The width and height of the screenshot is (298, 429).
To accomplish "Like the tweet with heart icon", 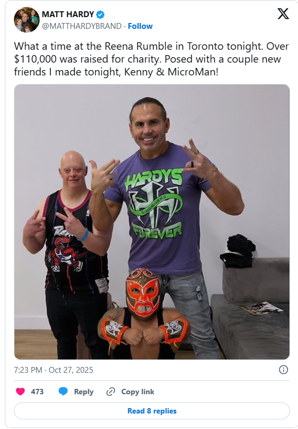I will click(x=20, y=392).
